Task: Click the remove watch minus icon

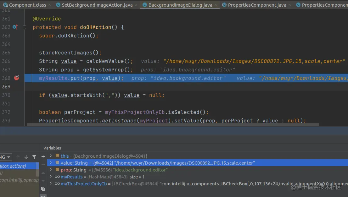Action: tap(43, 165)
